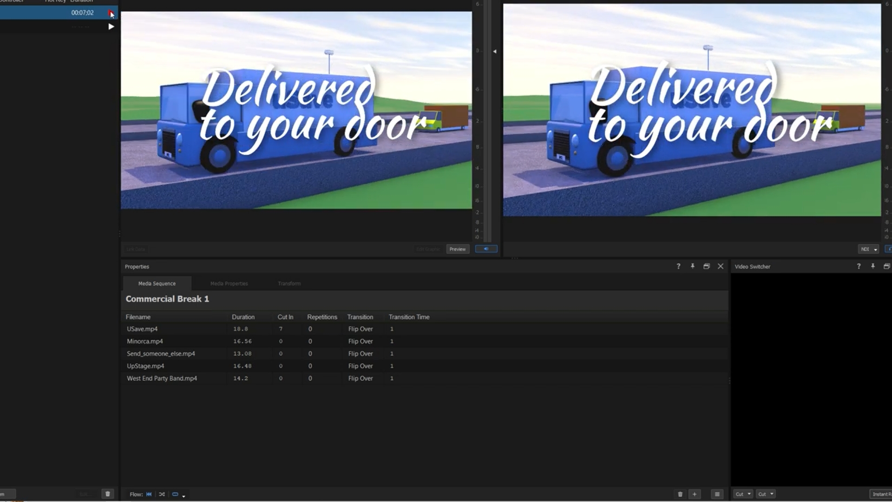Open second Cut transition dropdown in Video Switcher
This screenshot has height=502, width=892.
[x=766, y=494]
